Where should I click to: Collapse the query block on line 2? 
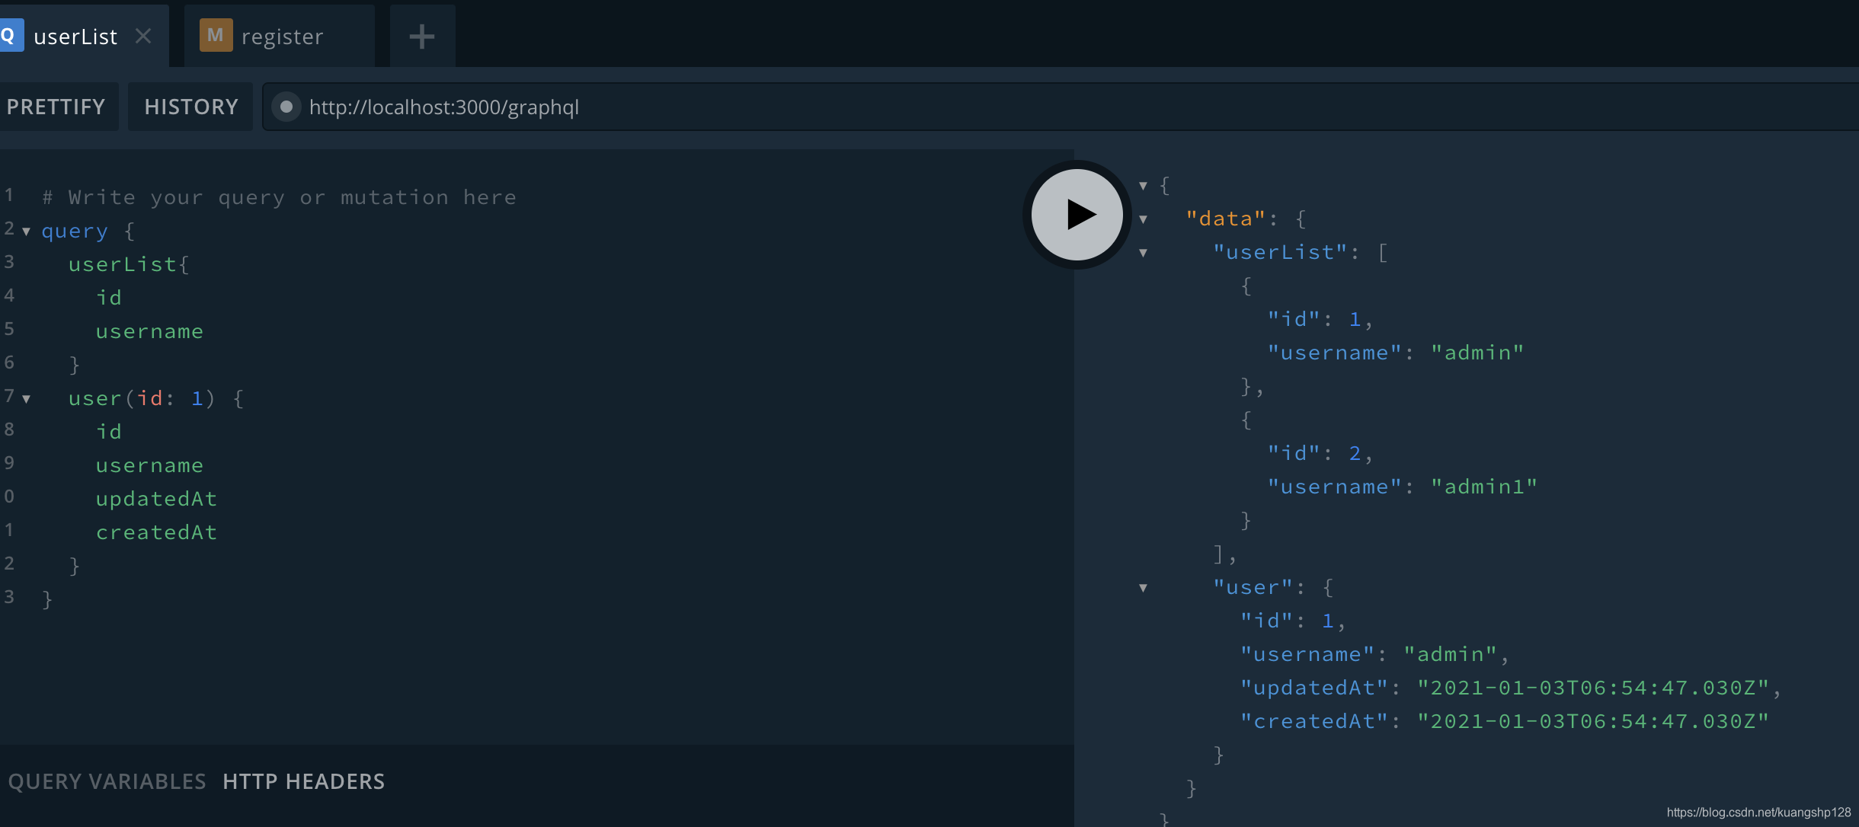click(27, 231)
